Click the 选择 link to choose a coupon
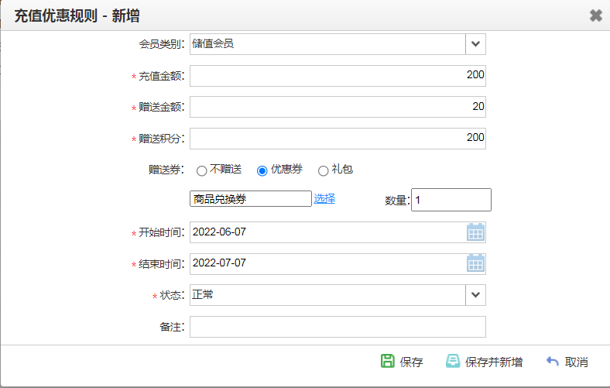The image size is (610, 388). point(324,199)
